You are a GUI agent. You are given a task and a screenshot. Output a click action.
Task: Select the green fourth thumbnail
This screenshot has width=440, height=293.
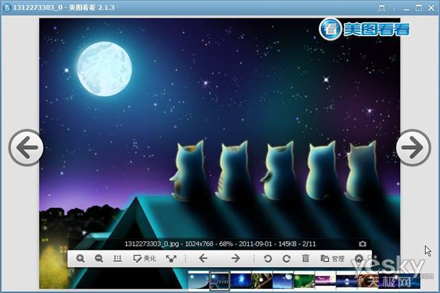click(x=261, y=281)
